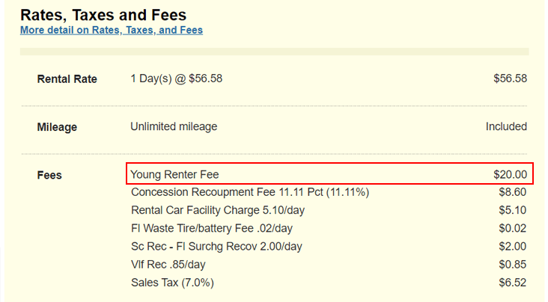Click the Rates, Taxes and Fees heading
The height and width of the screenshot is (302, 548).
click(x=103, y=14)
